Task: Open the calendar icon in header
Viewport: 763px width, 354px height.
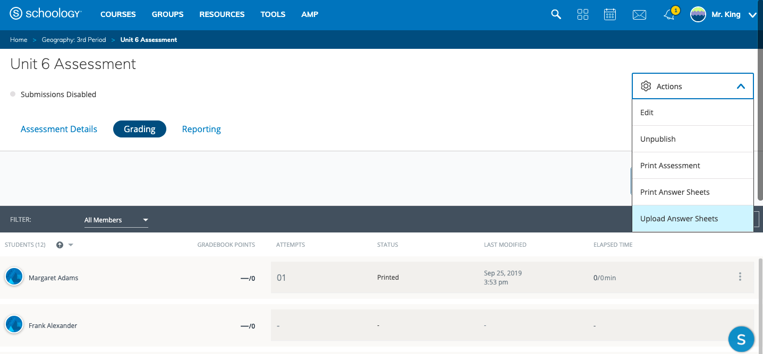Action: click(610, 14)
